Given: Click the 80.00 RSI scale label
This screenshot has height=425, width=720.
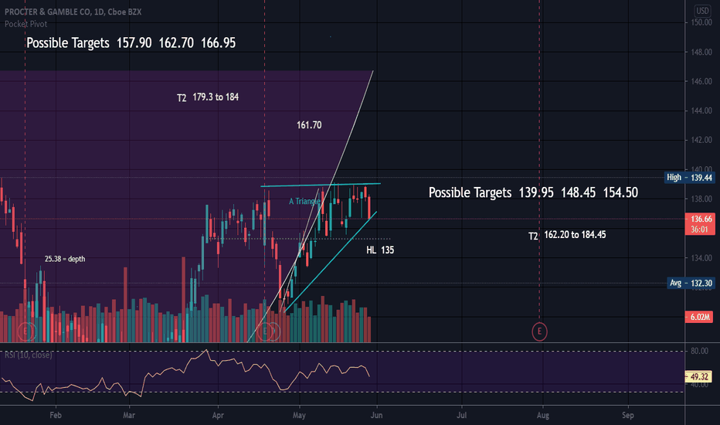Looking at the screenshot, I should 699,351.
